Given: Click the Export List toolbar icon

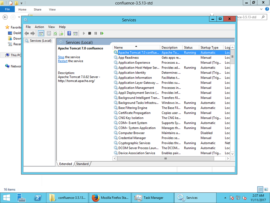Looking at the screenshot, I should (61, 33).
